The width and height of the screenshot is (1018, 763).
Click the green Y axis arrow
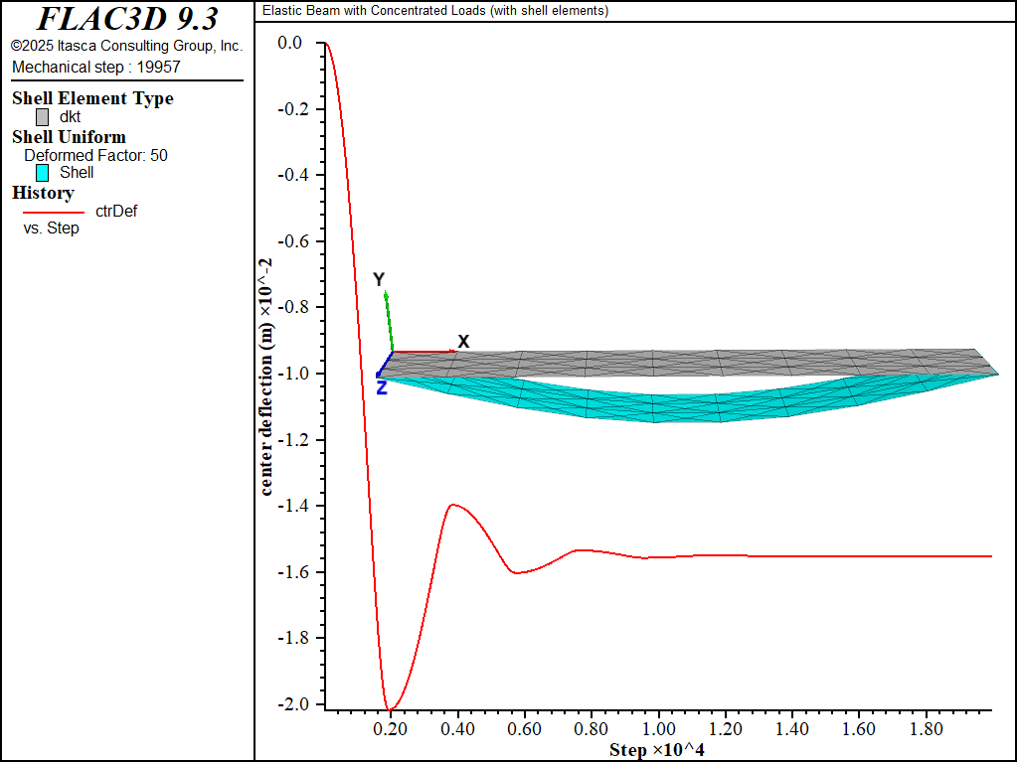pyautogui.click(x=389, y=320)
